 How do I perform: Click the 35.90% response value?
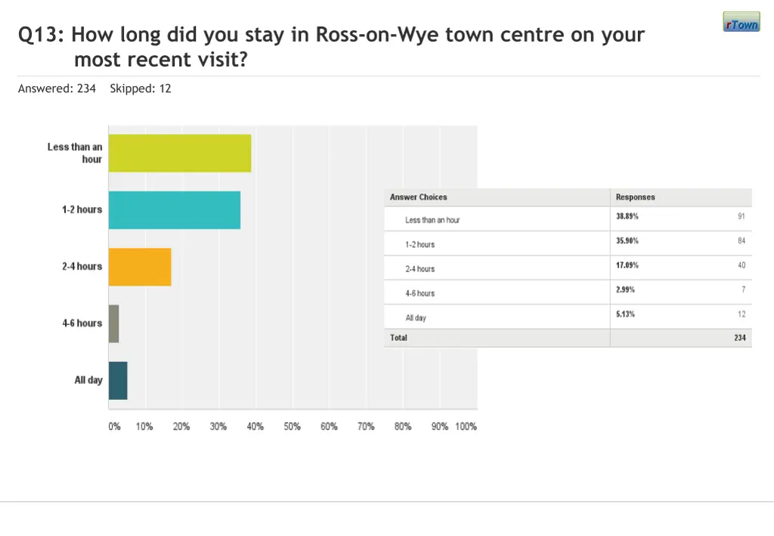click(627, 240)
